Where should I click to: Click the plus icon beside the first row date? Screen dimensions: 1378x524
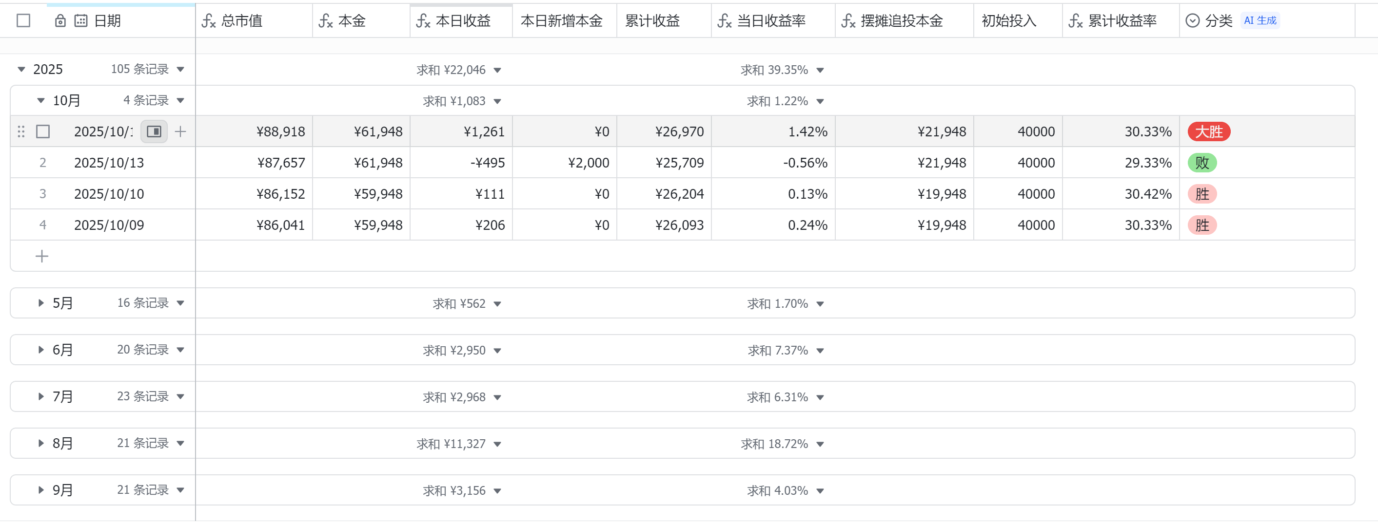180,131
